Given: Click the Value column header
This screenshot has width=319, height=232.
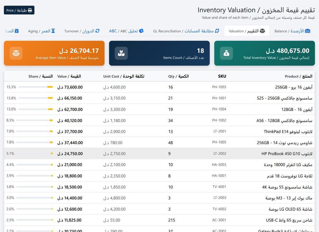Looking at the screenshot, I should pyautogui.click(x=69, y=76).
